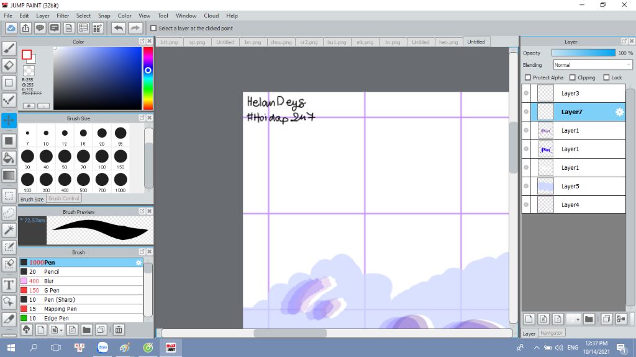Toggle visibility of Layer3
Screen dimensions: 636x357
click(x=526, y=93)
